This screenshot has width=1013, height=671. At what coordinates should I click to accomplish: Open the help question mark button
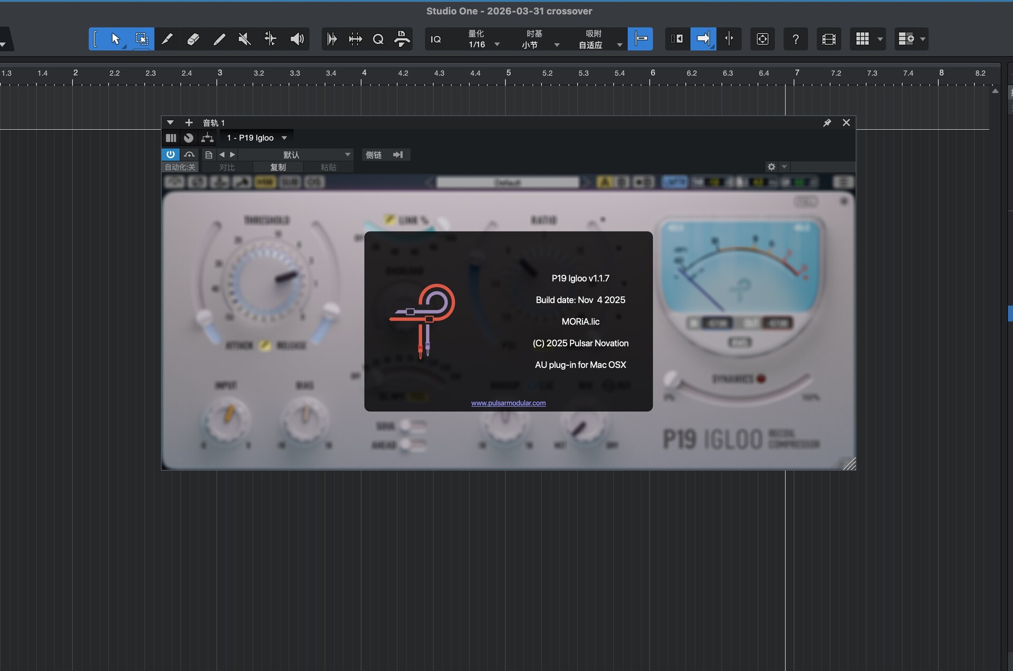click(x=796, y=39)
